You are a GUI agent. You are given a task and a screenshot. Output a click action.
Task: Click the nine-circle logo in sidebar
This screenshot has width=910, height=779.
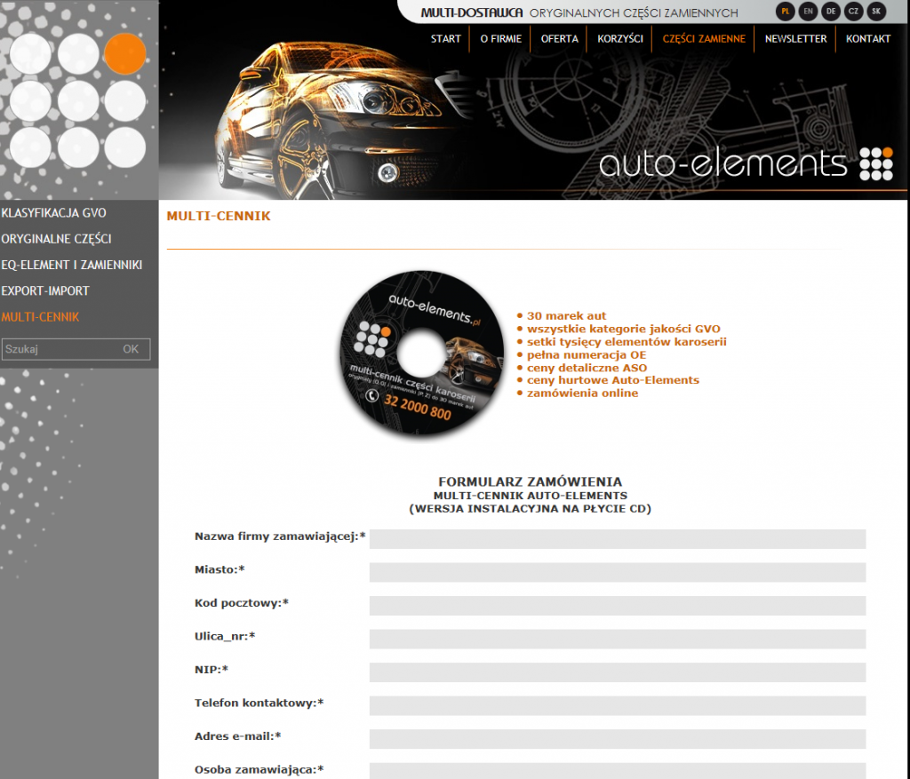(78, 100)
